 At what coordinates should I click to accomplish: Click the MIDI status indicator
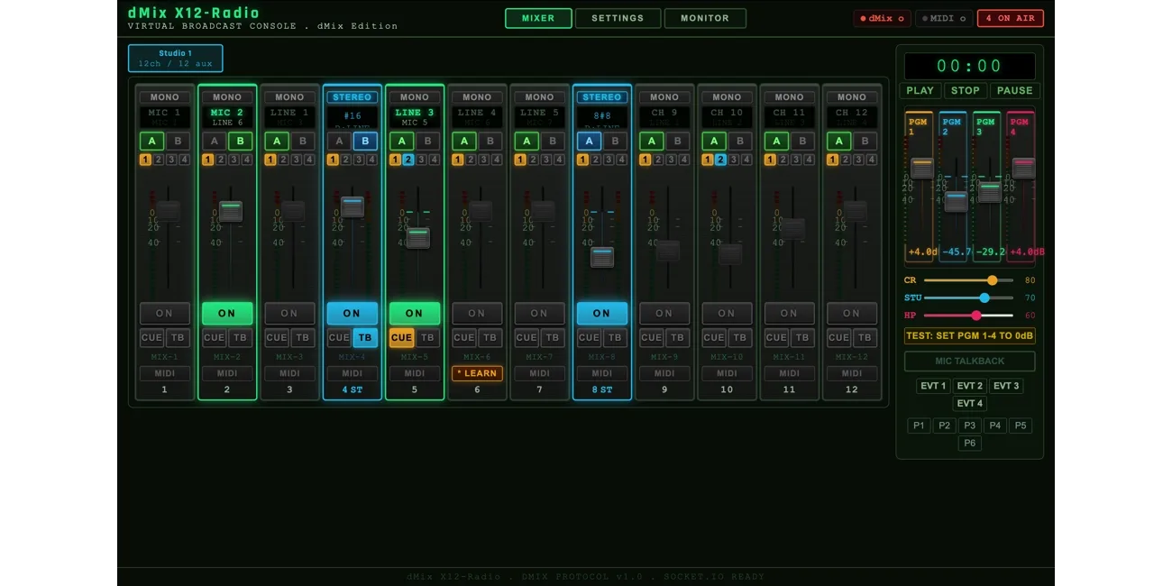[944, 18]
